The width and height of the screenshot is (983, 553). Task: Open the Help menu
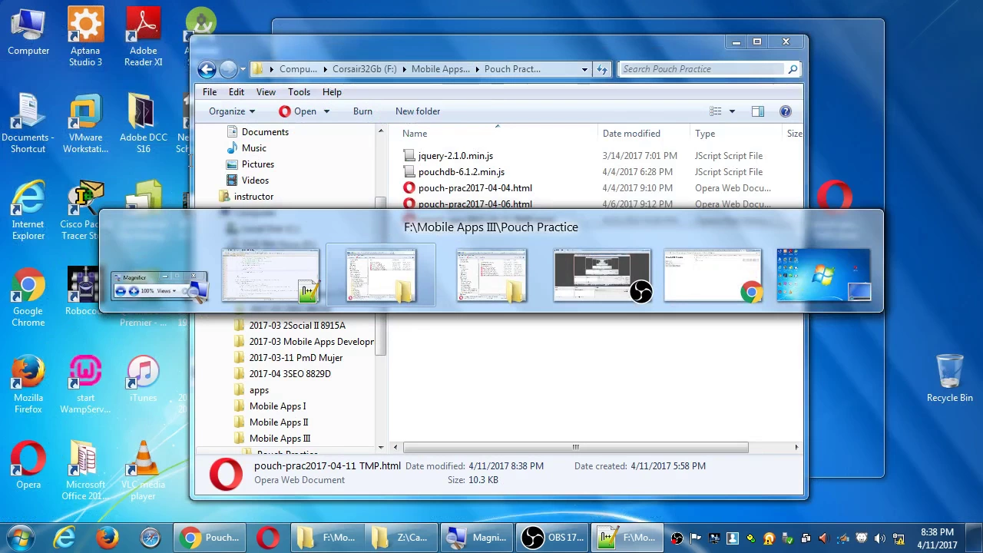coord(332,92)
